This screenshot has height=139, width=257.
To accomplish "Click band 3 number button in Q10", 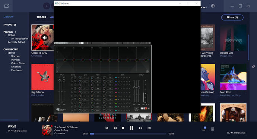I will (75, 85).
